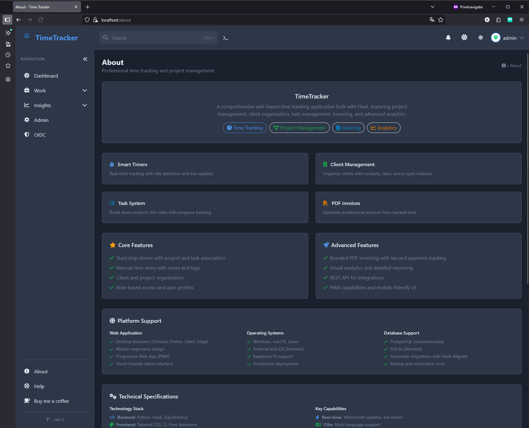Bookmark this page with star icon
Image resolution: width=529 pixels, height=428 pixels.
coord(441,20)
